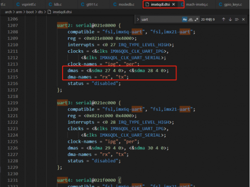Toggle Match Whole Word option
This screenshot has width=250, height=187.
pos(190,19)
